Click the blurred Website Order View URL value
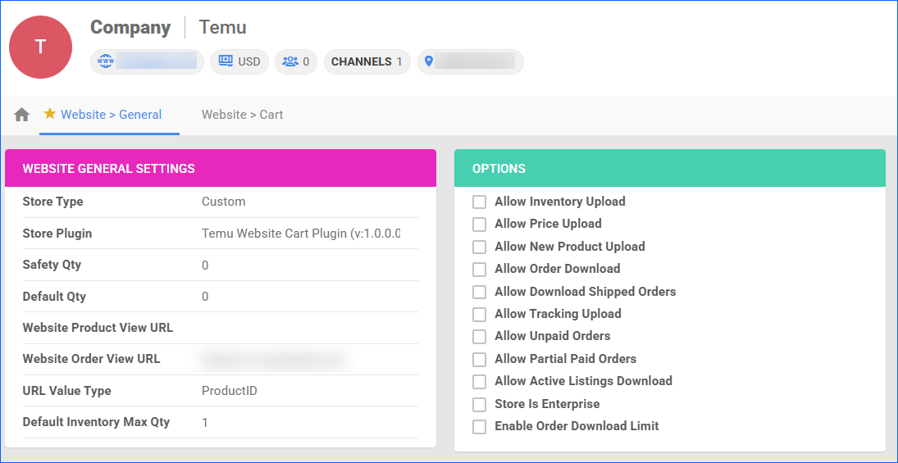 coord(274,360)
